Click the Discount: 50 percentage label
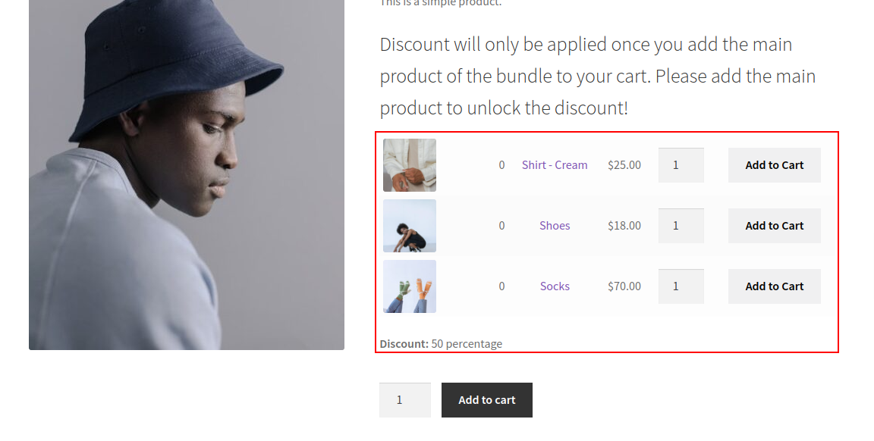874x441 pixels. pyautogui.click(x=440, y=343)
